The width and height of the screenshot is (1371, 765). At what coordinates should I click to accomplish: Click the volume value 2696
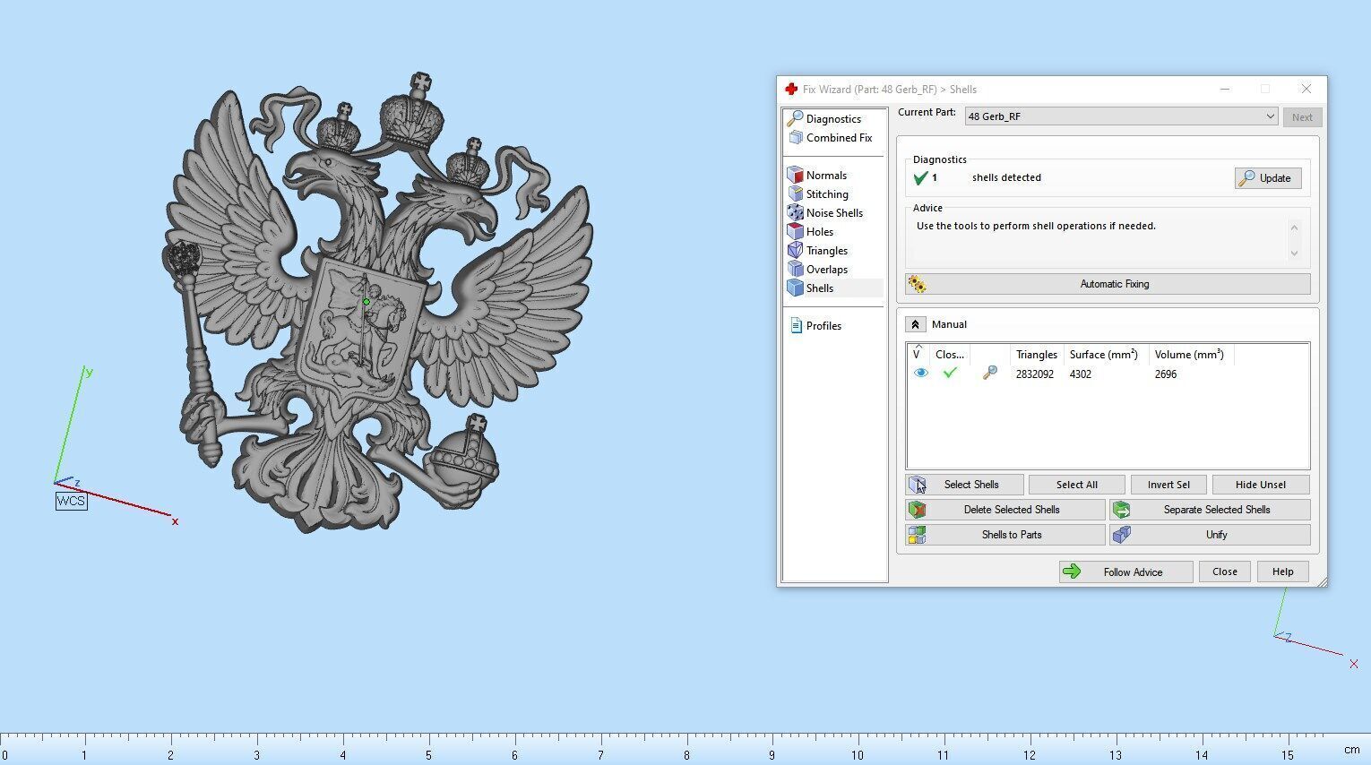coord(1165,374)
